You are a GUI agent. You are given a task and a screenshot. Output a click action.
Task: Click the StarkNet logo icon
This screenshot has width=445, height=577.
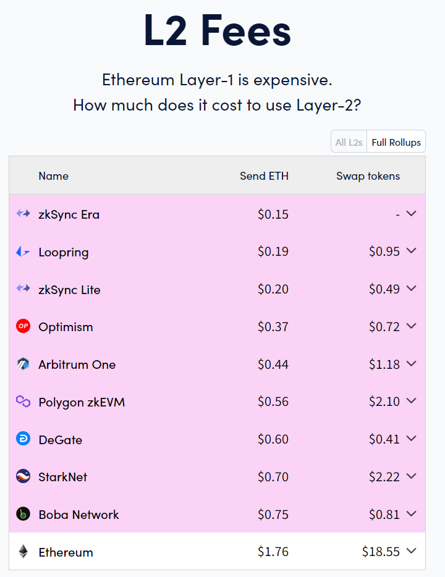(x=23, y=476)
